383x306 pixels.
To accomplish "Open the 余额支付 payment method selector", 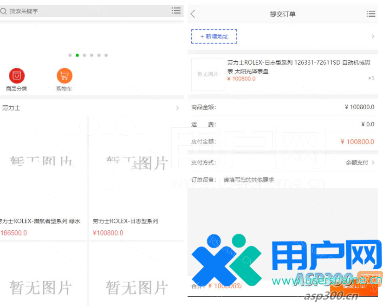I will (357, 163).
